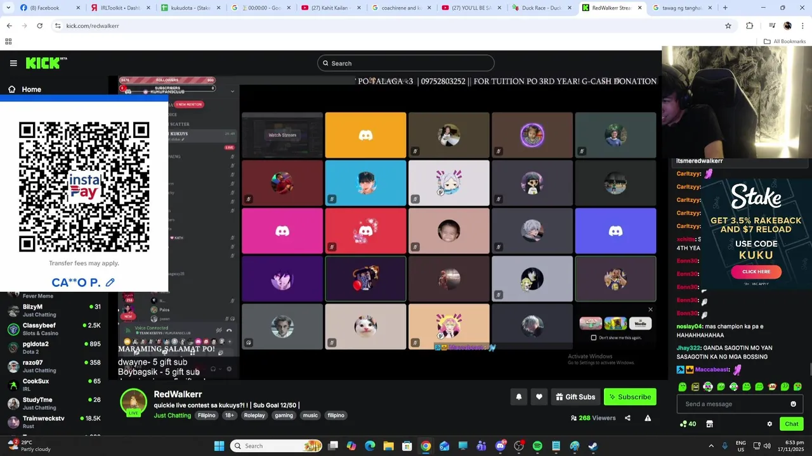812x456 pixels.
Task: Bookmark this page with the star icon
Action: click(728, 26)
